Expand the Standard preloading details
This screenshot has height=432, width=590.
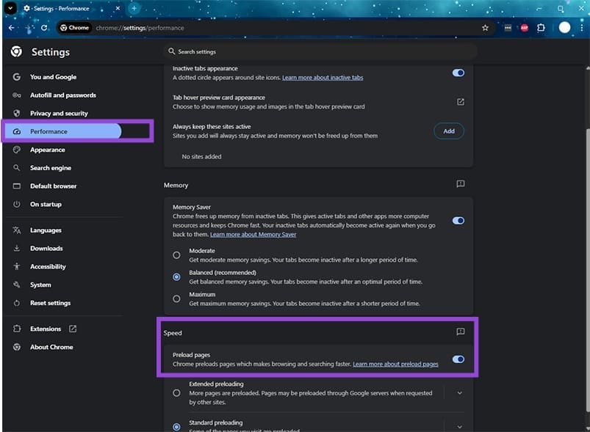[458, 426]
